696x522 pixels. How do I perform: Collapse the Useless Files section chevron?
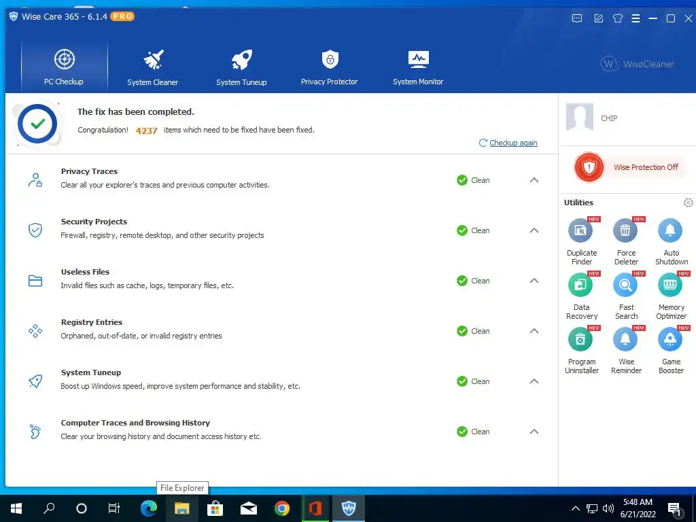point(534,281)
